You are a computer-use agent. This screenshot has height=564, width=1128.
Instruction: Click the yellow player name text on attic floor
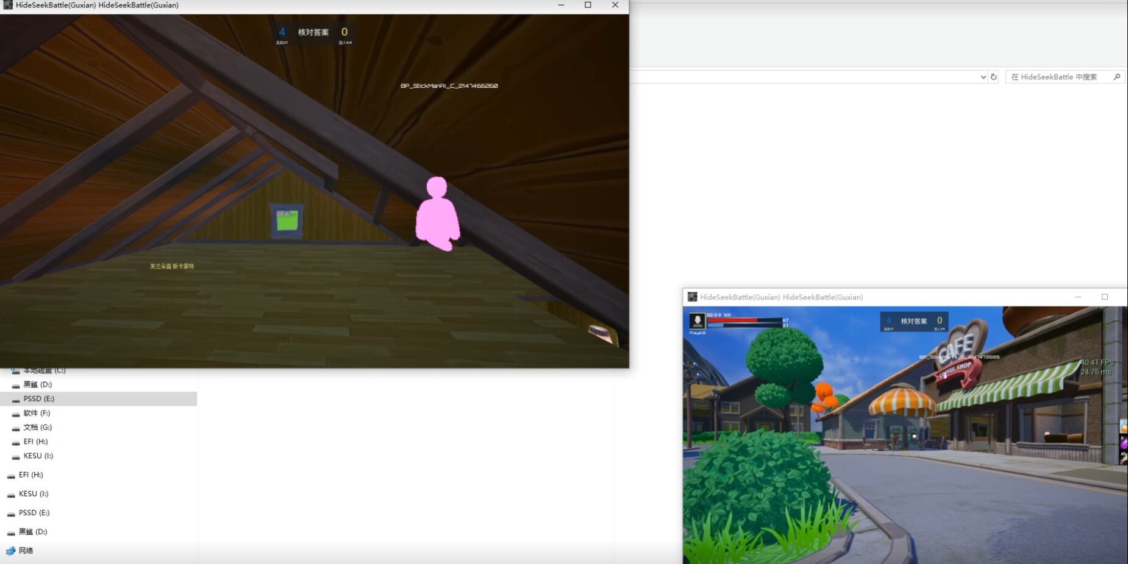tap(172, 266)
